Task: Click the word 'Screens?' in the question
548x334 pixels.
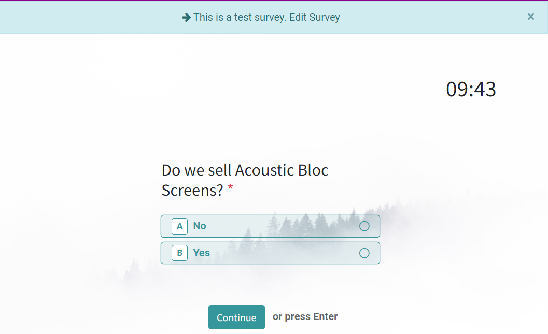Action: [x=192, y=191]
